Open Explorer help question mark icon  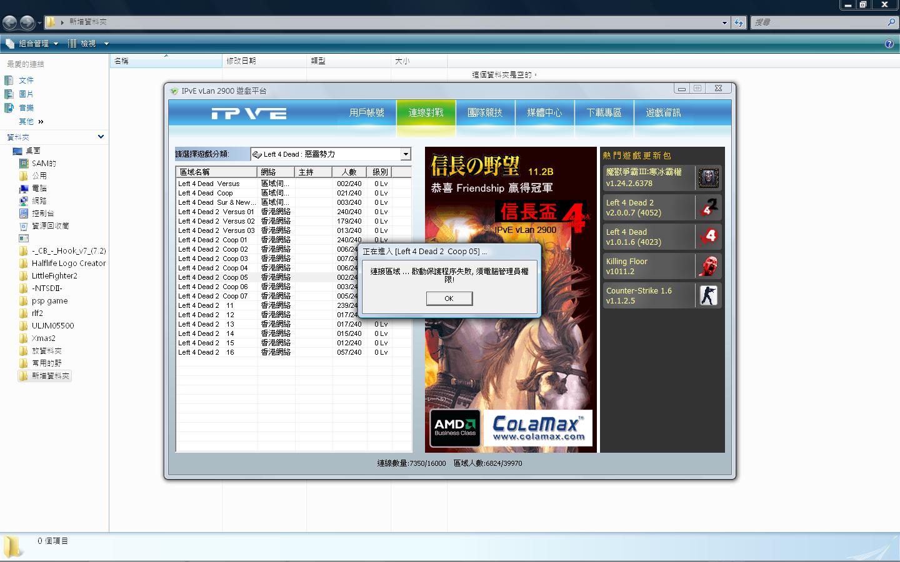click(889, 44)
